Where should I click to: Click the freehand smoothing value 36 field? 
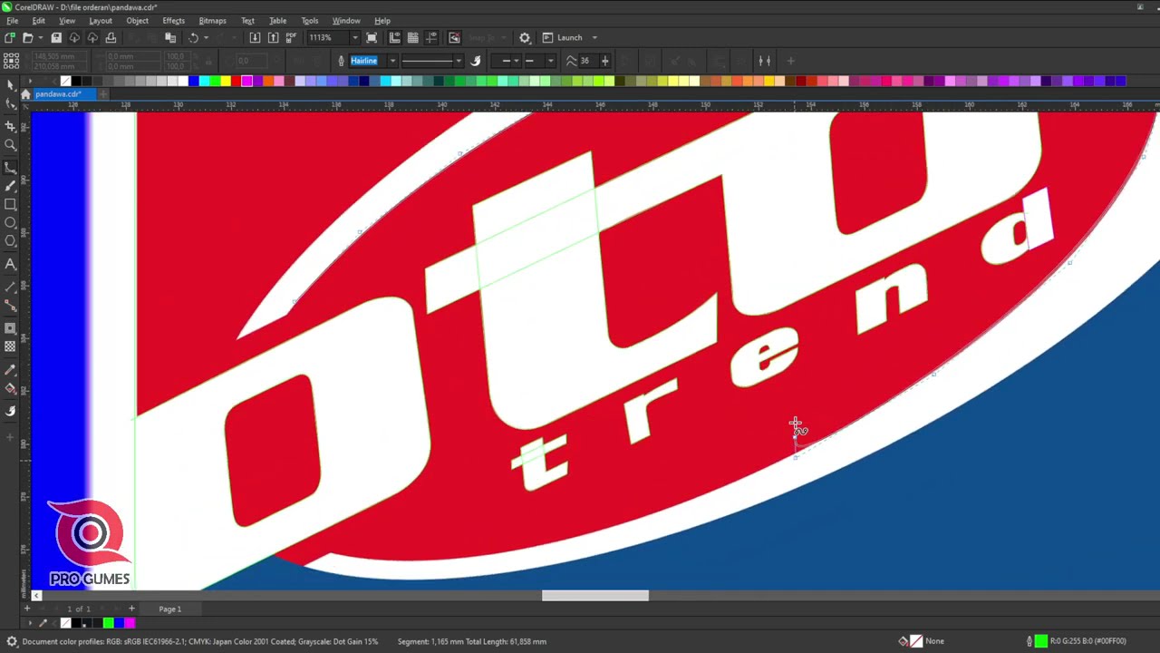587,61
